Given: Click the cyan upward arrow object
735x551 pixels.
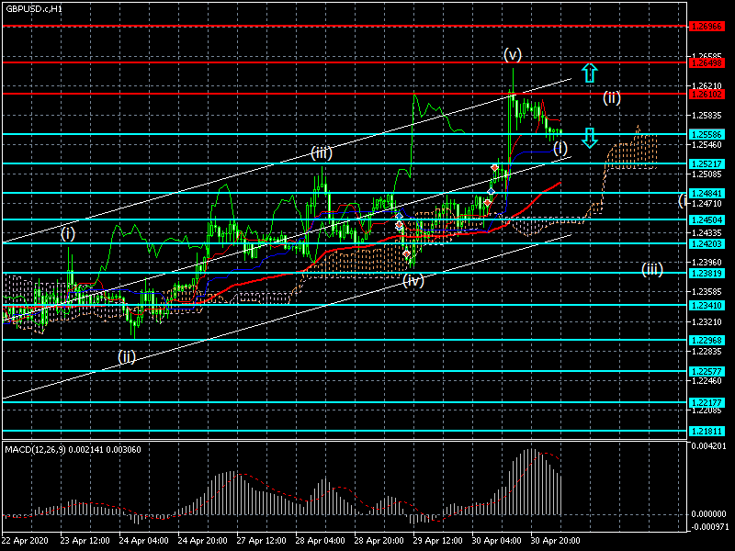Looking at the screenshot, I should coord(590,73).
